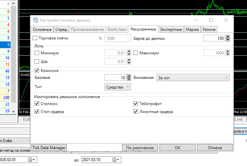Viewport: 247px width, 166px height.
Task: Increase Базовые commission value
Action: point(129,76)
